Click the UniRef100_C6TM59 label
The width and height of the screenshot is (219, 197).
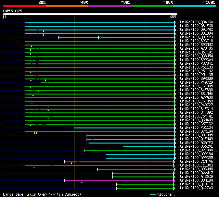tap(196, 101)
